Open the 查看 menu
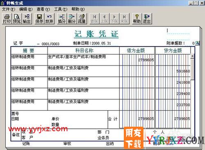The height and width of the screenshot is (150, 205). click(43, 9)
